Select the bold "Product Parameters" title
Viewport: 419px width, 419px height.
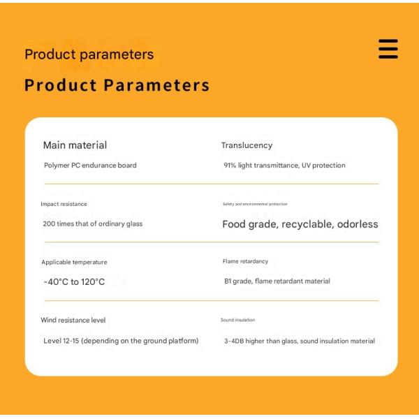(117, 85)
